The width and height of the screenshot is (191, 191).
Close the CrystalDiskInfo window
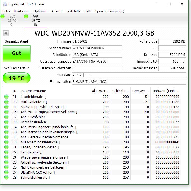coord(182,4)
